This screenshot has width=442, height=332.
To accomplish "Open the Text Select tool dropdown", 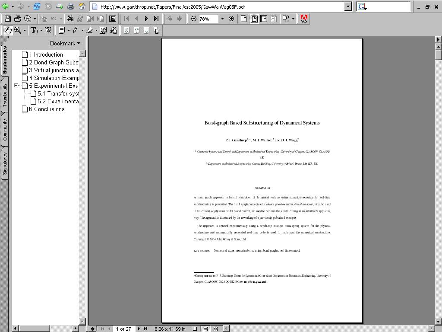I will tap(41, 30).
